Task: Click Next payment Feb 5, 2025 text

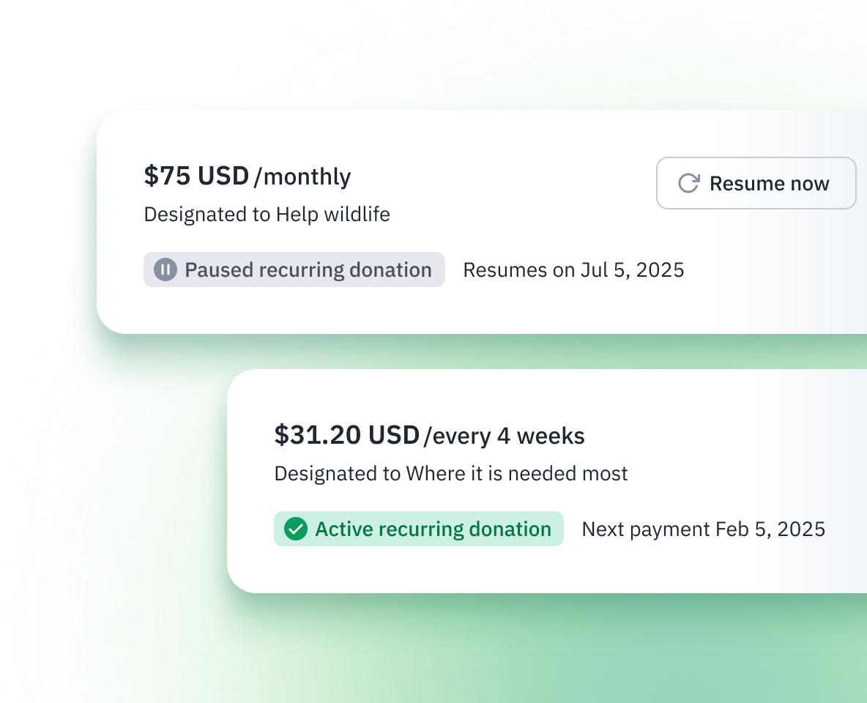Action: click(703, 529)
